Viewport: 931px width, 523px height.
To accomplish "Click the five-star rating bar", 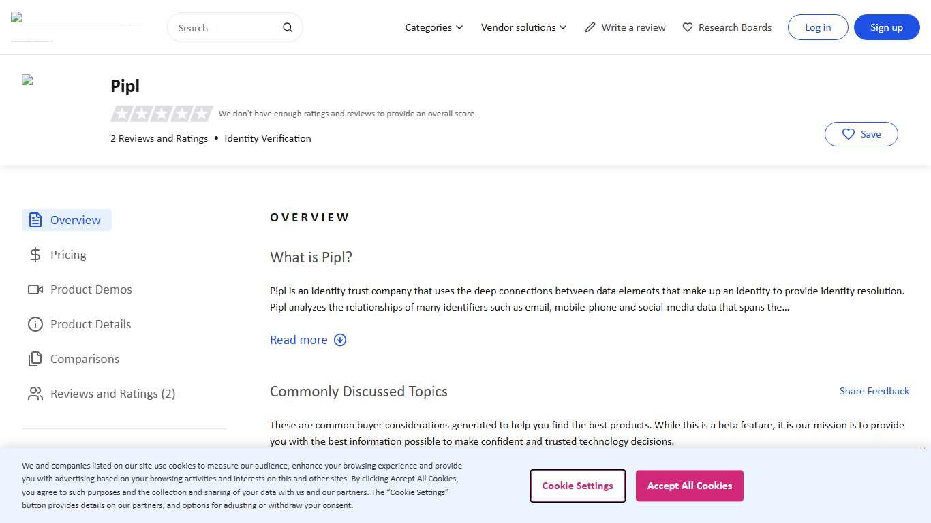I will [162, 114].
